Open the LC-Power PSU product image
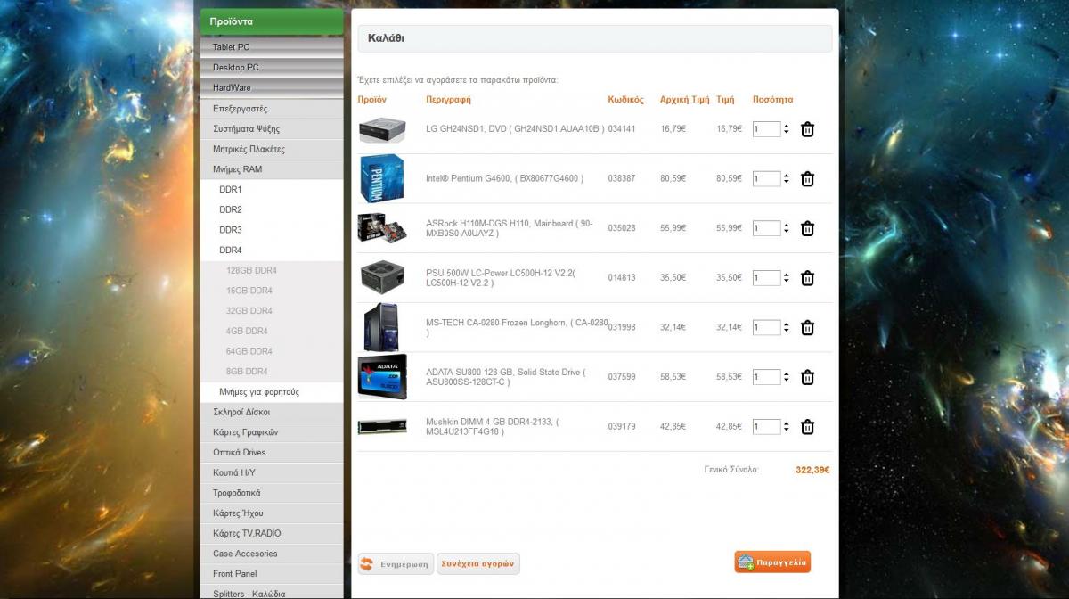 [x=382, y=278]
